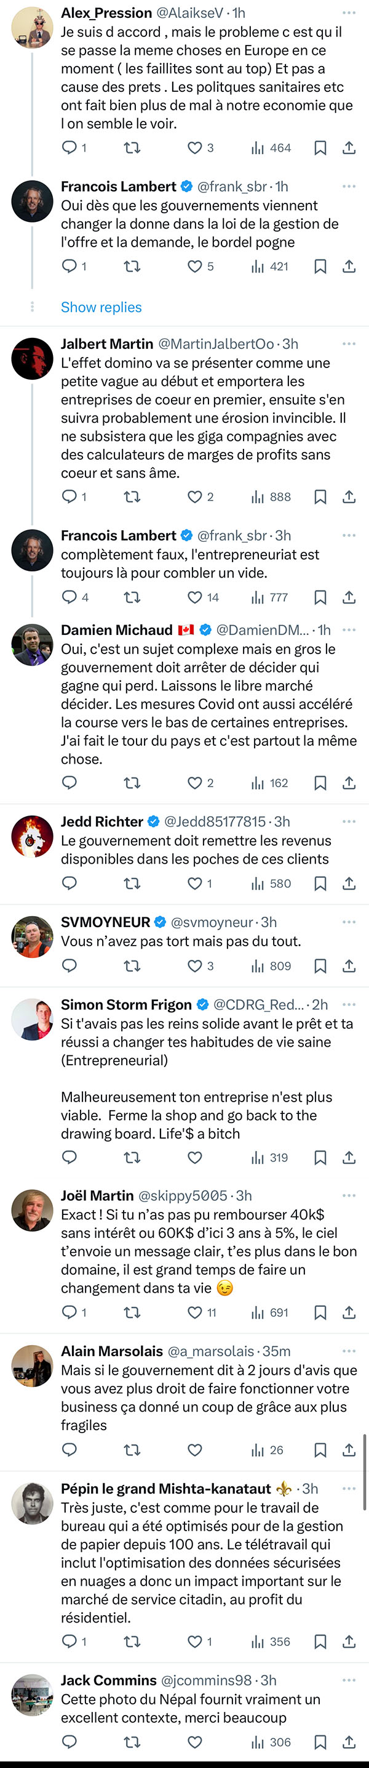Screen dimensions: 369x1768
Task: View analytics on SVMOYNEUR's tweet showing 809
Action: [271, 965]
